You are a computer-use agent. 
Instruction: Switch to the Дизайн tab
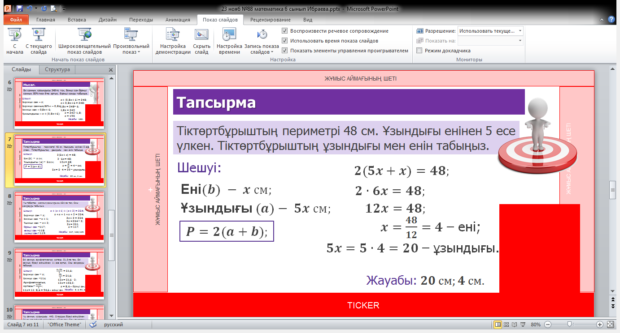click(108, 20)
